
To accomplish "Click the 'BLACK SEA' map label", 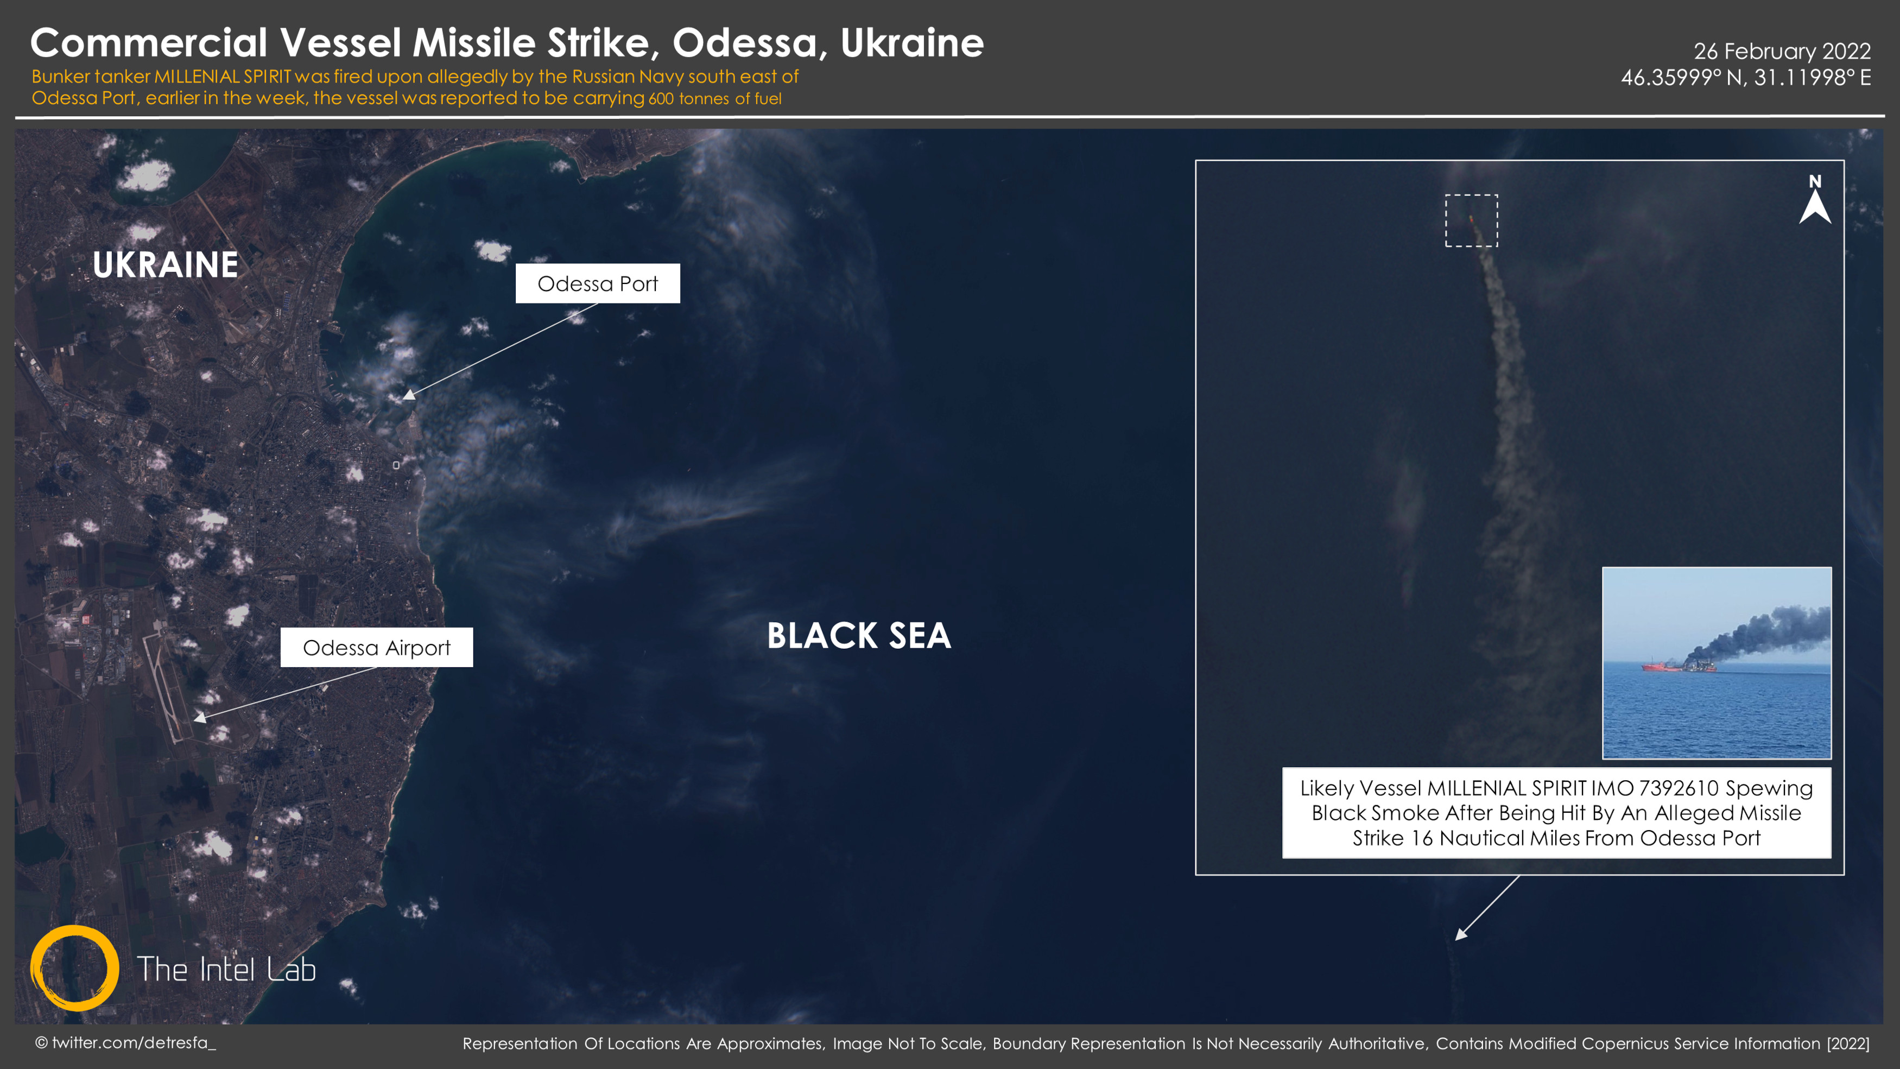I will [859, 636].
